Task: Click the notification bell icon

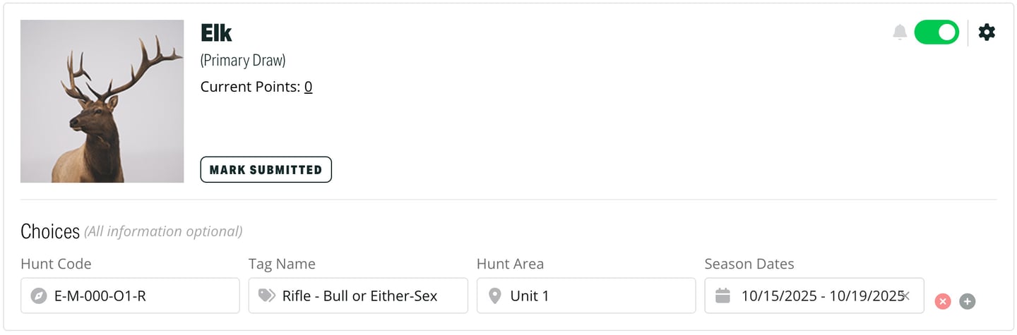Action: [900, 32]
